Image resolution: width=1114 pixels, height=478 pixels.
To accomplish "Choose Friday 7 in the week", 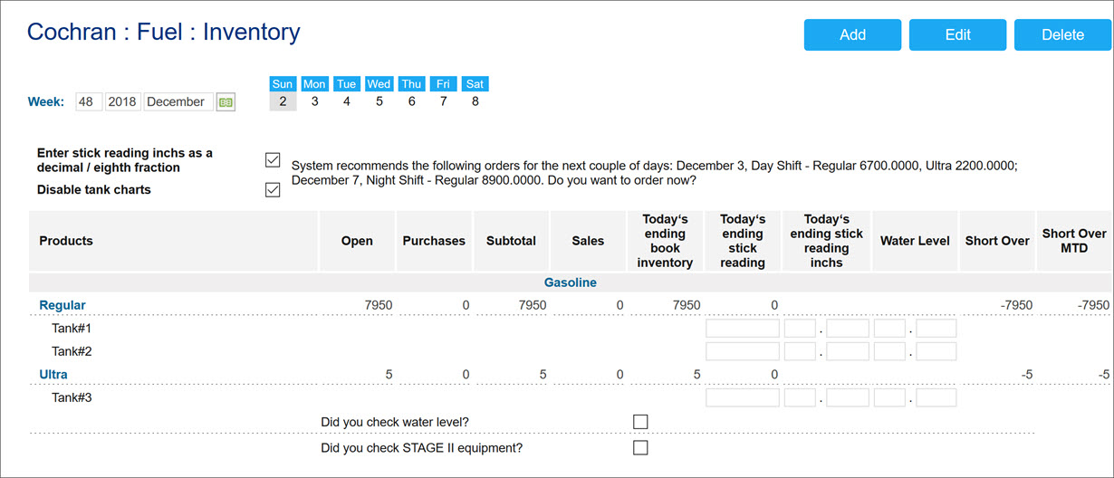I will coord(443,101).
